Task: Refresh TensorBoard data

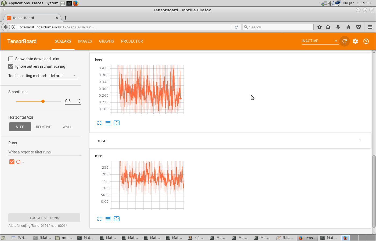Action: [344, 41]
